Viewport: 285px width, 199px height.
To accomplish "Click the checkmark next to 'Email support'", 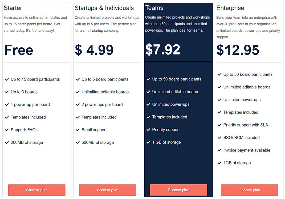I will [78, 130].
